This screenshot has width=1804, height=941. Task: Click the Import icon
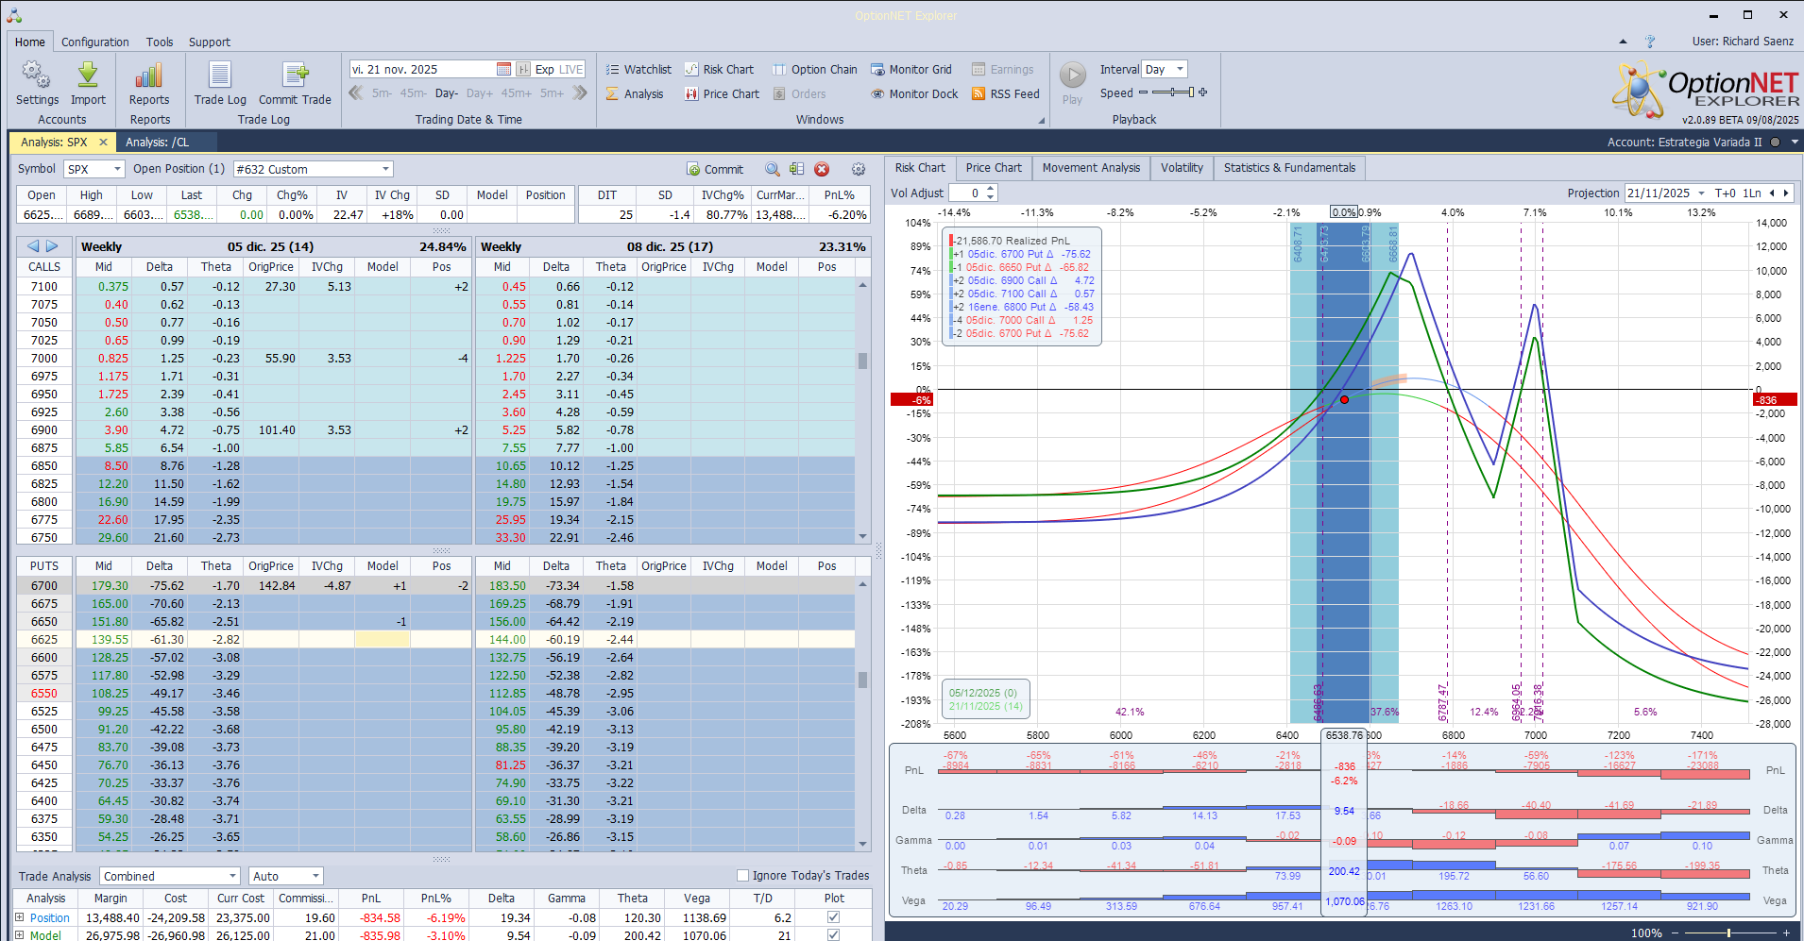[x=88, y=76]
